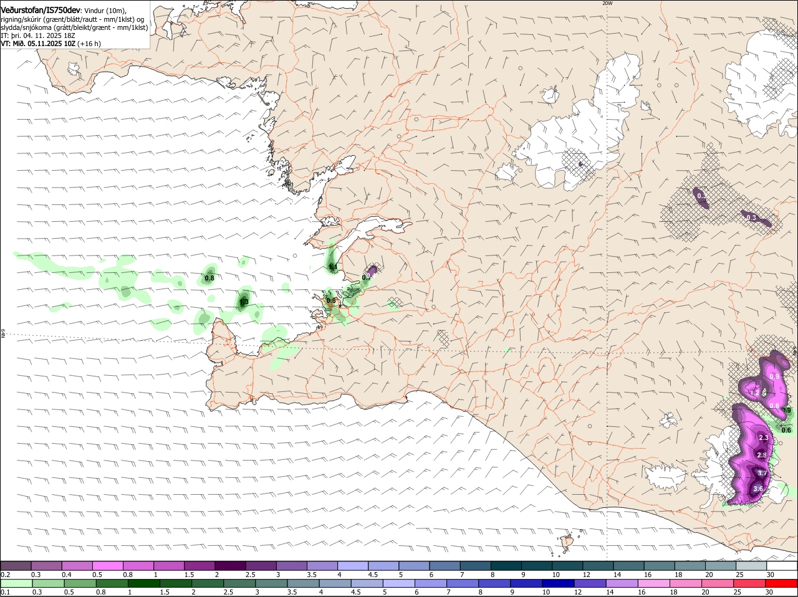Image resolution: width=798 pixels, height=597 pixels.
Task: Pick the light violet 14 swatch, lower scale
Action: point(622,583)
